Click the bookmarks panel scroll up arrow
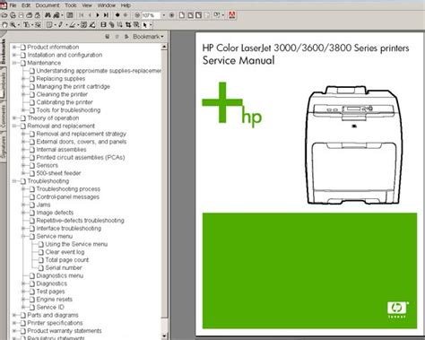The width and height of the screenshot is (425, 340). [x=164, y=47]
